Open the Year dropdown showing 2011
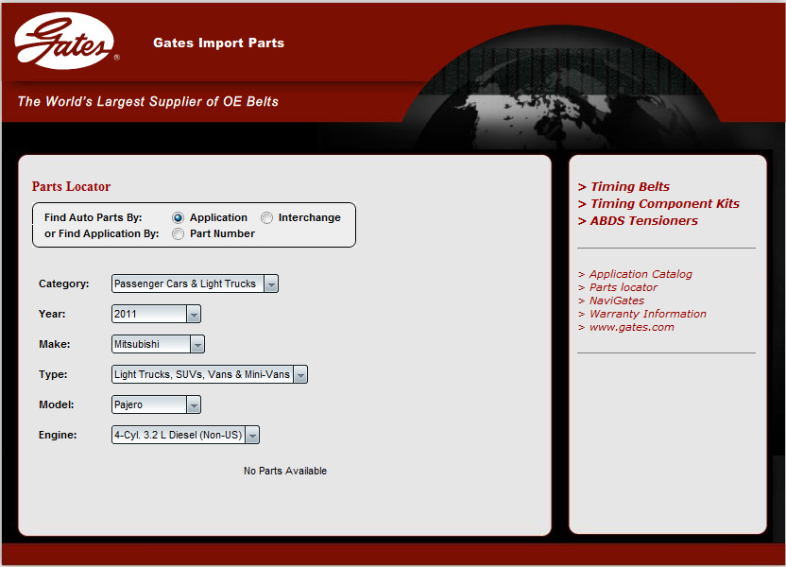786x567 pixels. point(156,314)
